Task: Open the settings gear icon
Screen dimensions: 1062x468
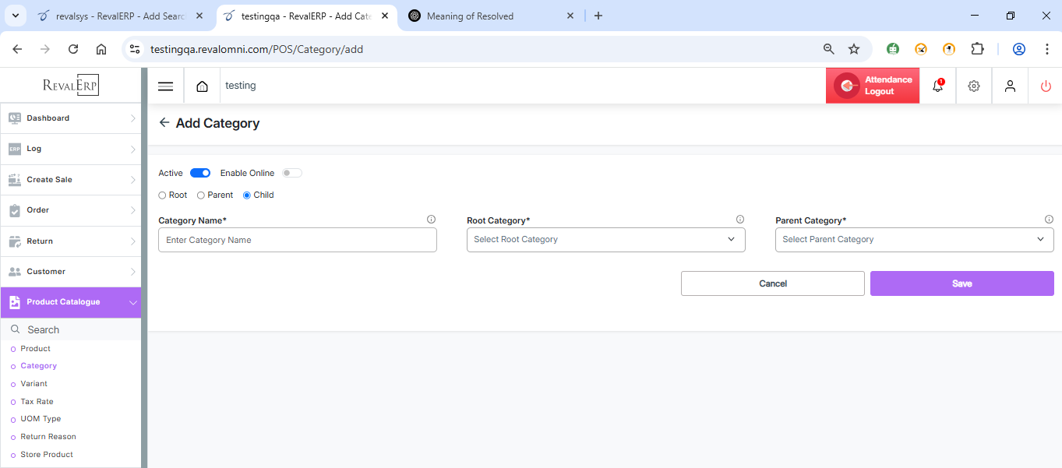Action: coord(973,86)
